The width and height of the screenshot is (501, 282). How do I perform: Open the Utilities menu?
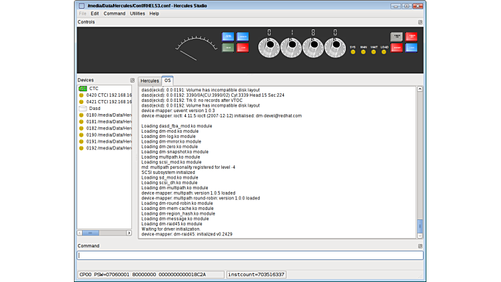pyautogui.click(x=137, y=13)
